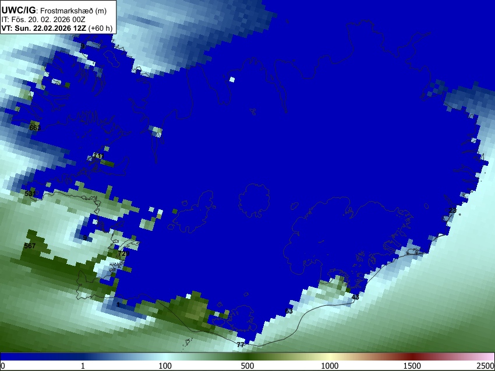495x371 pixels.
Task: Select the map value 63
Action: pyautogui.click(x=289, y=311)
